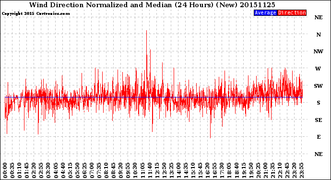
Task: Click the E axis label
Action: click(319, 137)
